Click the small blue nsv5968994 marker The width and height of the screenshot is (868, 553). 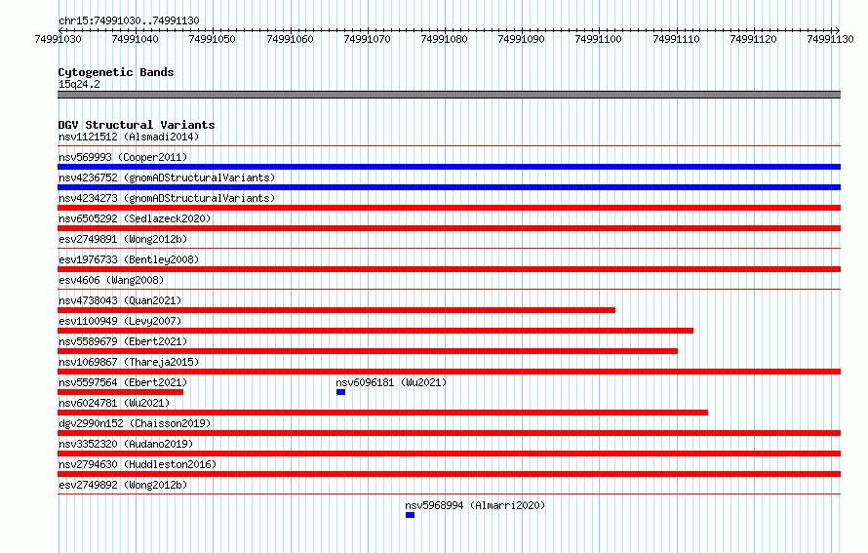point(410,515)
